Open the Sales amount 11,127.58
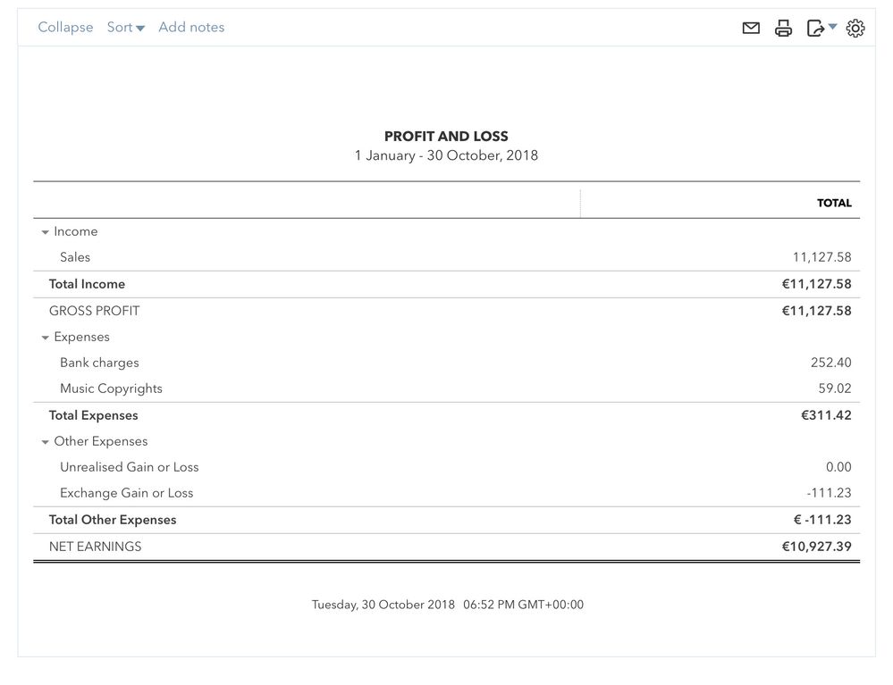893x685 pixels. pyautogui.click(x=821, y=257)
